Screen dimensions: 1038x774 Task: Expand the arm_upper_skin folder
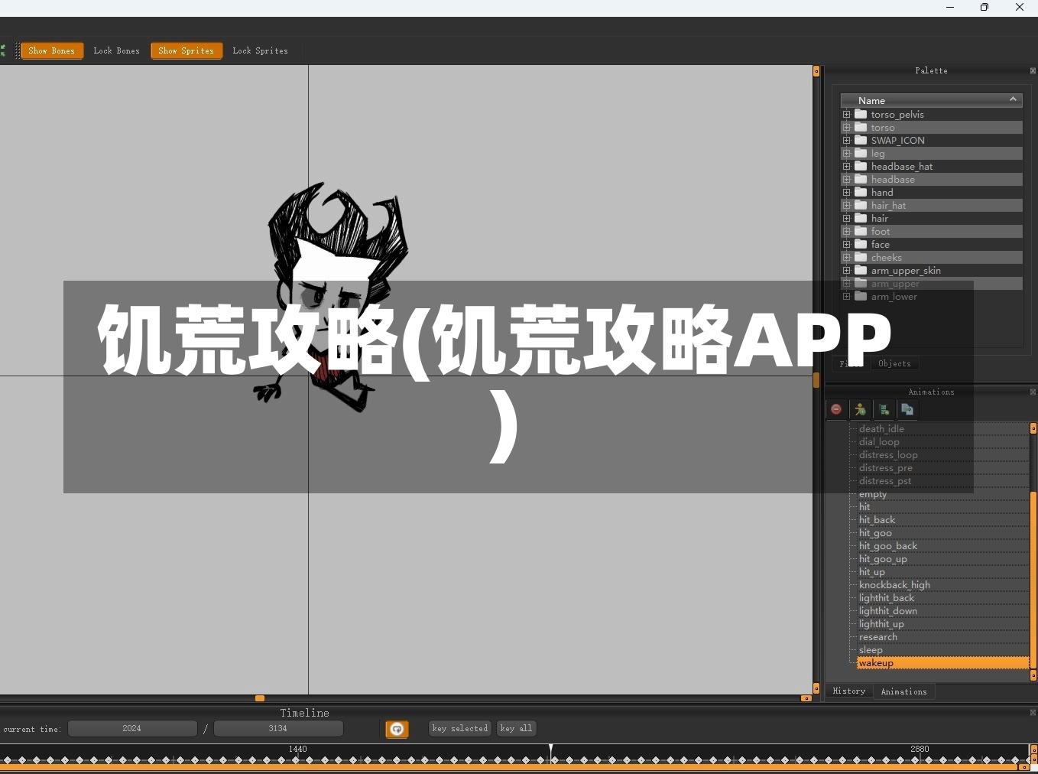click(x=846, y=271)
